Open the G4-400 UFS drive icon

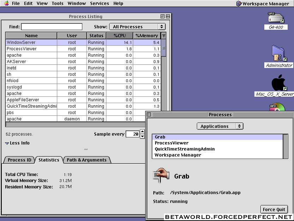coord(276,18)
